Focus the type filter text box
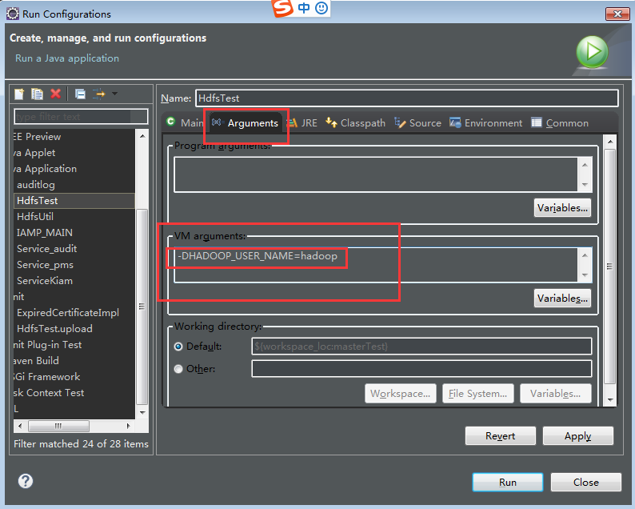635x509 pixels. [81, 117]
